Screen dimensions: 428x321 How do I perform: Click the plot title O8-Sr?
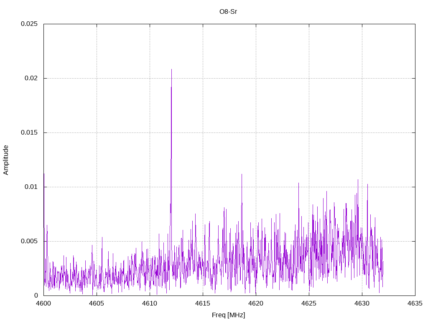point(228,12)
